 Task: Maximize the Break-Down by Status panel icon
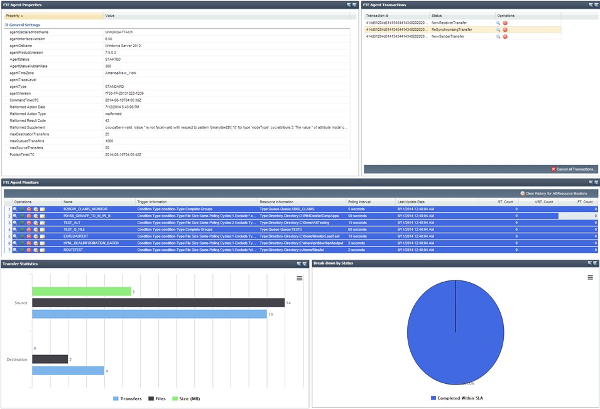click(594, 263)
